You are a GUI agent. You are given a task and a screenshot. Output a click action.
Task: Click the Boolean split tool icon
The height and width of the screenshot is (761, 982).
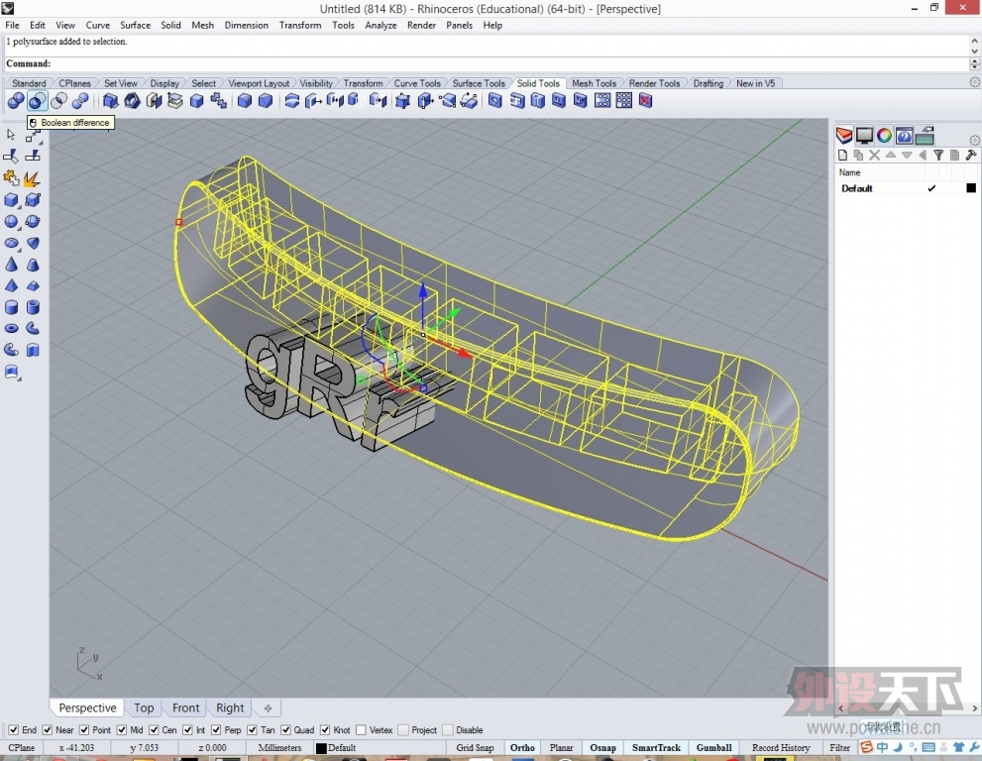(x=80, y=100)
